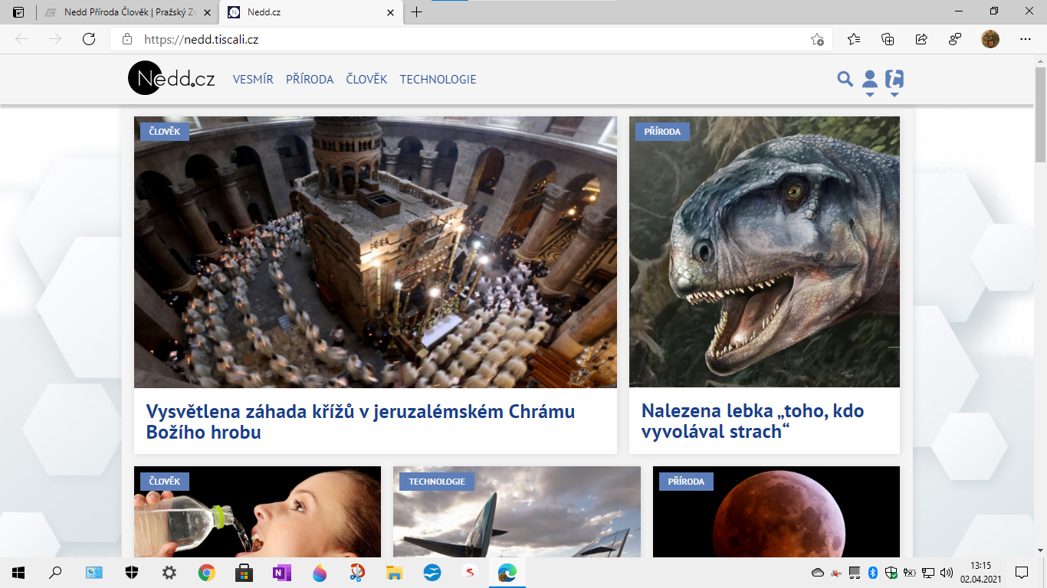The height and width of the screenshot is (588, 1047).
Task: Select the PŘÍRODA menu item in header
Action: [x=310, y=80]
